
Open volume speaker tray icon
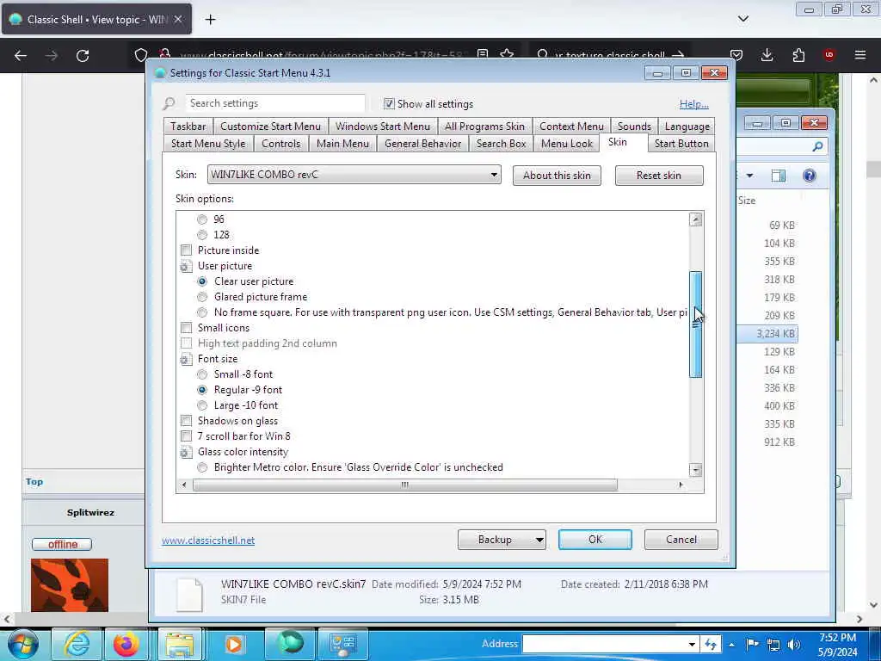(x=793, y=645)
